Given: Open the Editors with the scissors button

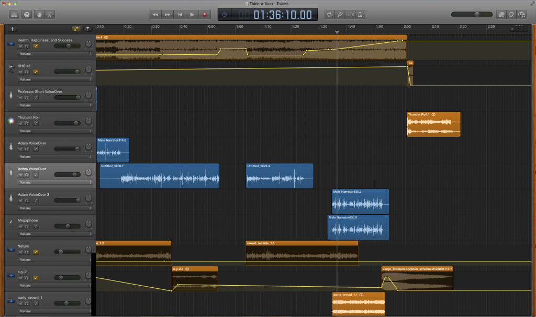Looking at the screenshot, I should (50, 15).
